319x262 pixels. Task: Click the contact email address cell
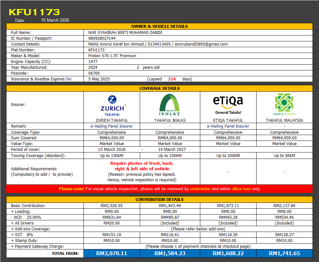(201, 44)
